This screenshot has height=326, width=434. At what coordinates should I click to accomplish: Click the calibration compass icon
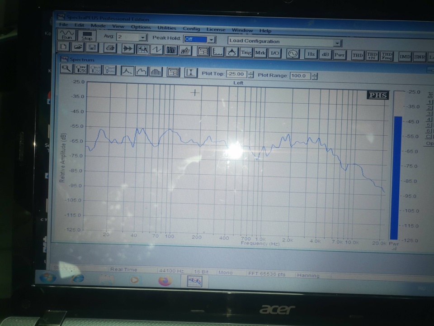[232, 52]
